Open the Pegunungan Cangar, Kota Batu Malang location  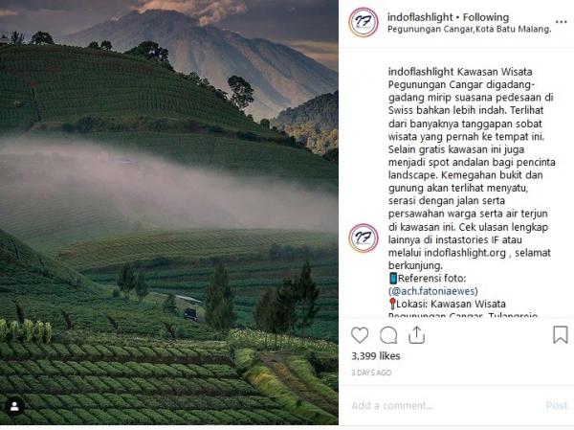coord(470,29)
